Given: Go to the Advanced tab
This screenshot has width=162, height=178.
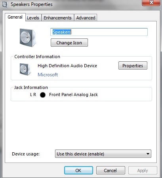Looking at the screenshot, I should click(x=86, y=18).
